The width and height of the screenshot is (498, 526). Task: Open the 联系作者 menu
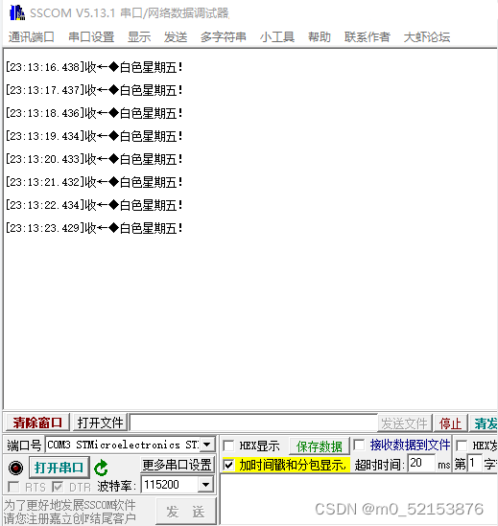click(x=368, y=37)
